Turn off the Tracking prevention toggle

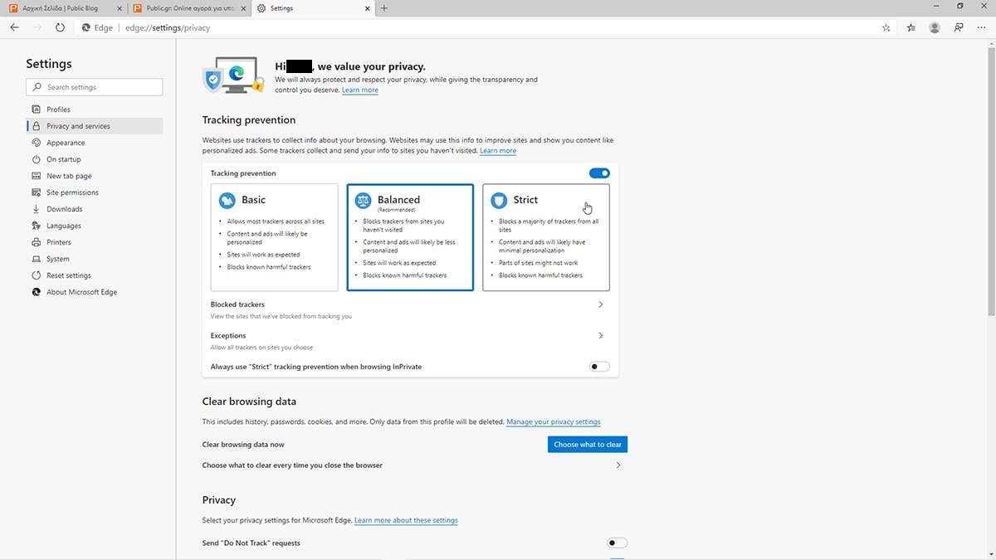click(x=599, y=173)
